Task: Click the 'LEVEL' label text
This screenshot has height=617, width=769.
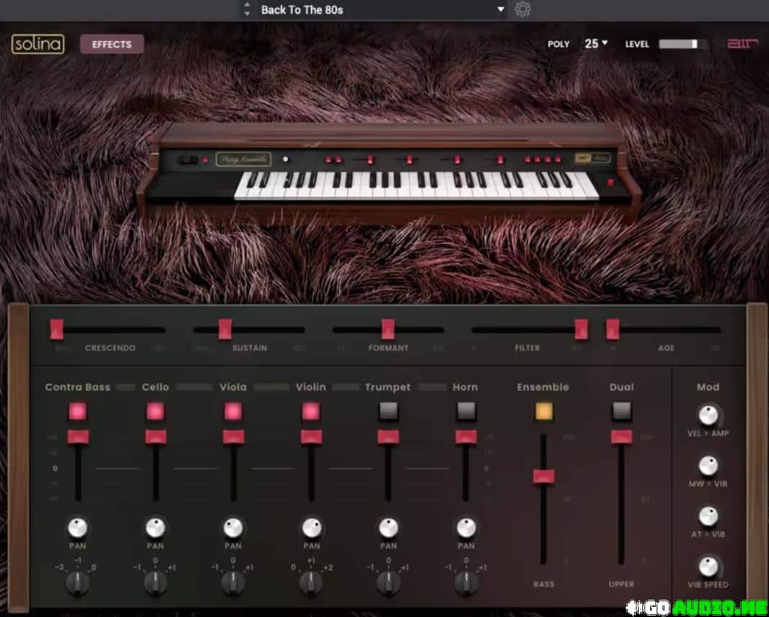Action: 637,44
